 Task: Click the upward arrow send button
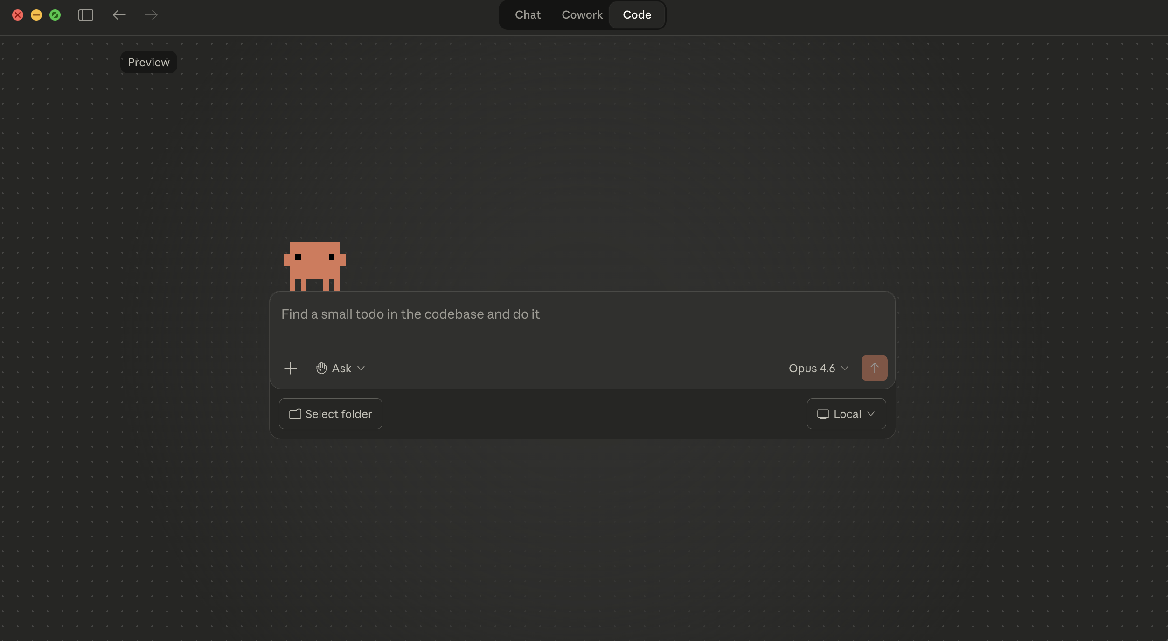click(x=874, y=368)
